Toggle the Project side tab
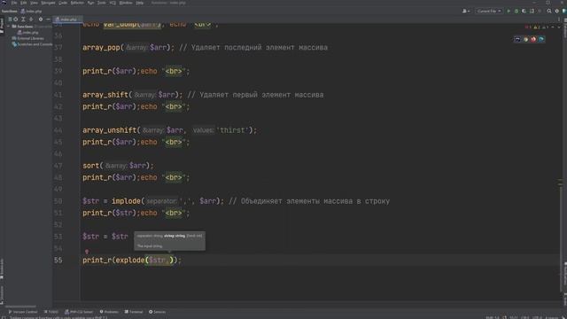This screenshot has height=319, width=567. coord(2,26)
